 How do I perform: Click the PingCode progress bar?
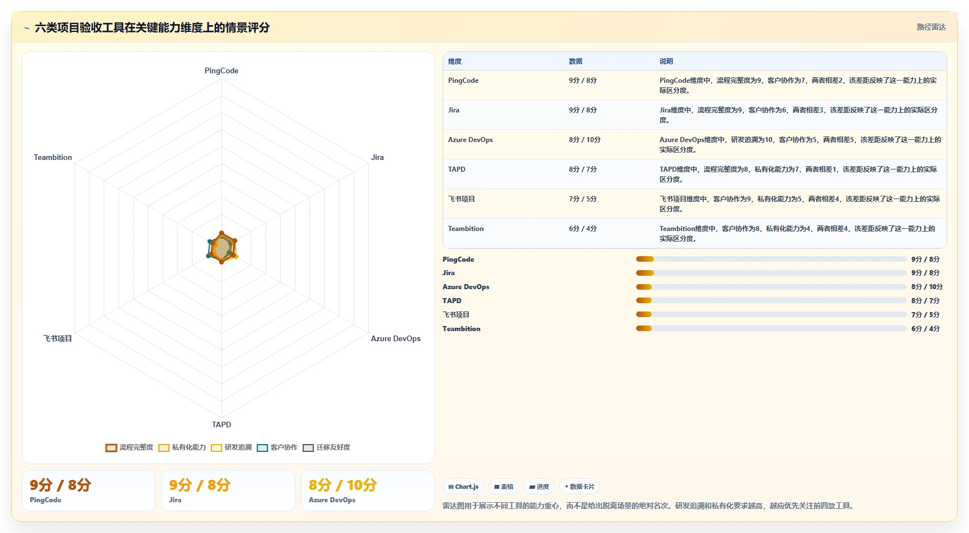click(771, 259)
